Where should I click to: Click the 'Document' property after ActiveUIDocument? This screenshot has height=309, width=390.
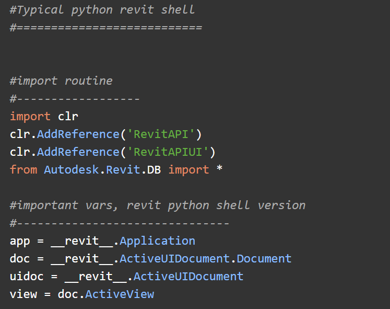tap(264, 258)
